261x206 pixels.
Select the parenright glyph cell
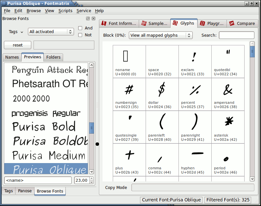click(x=195, y=127)
